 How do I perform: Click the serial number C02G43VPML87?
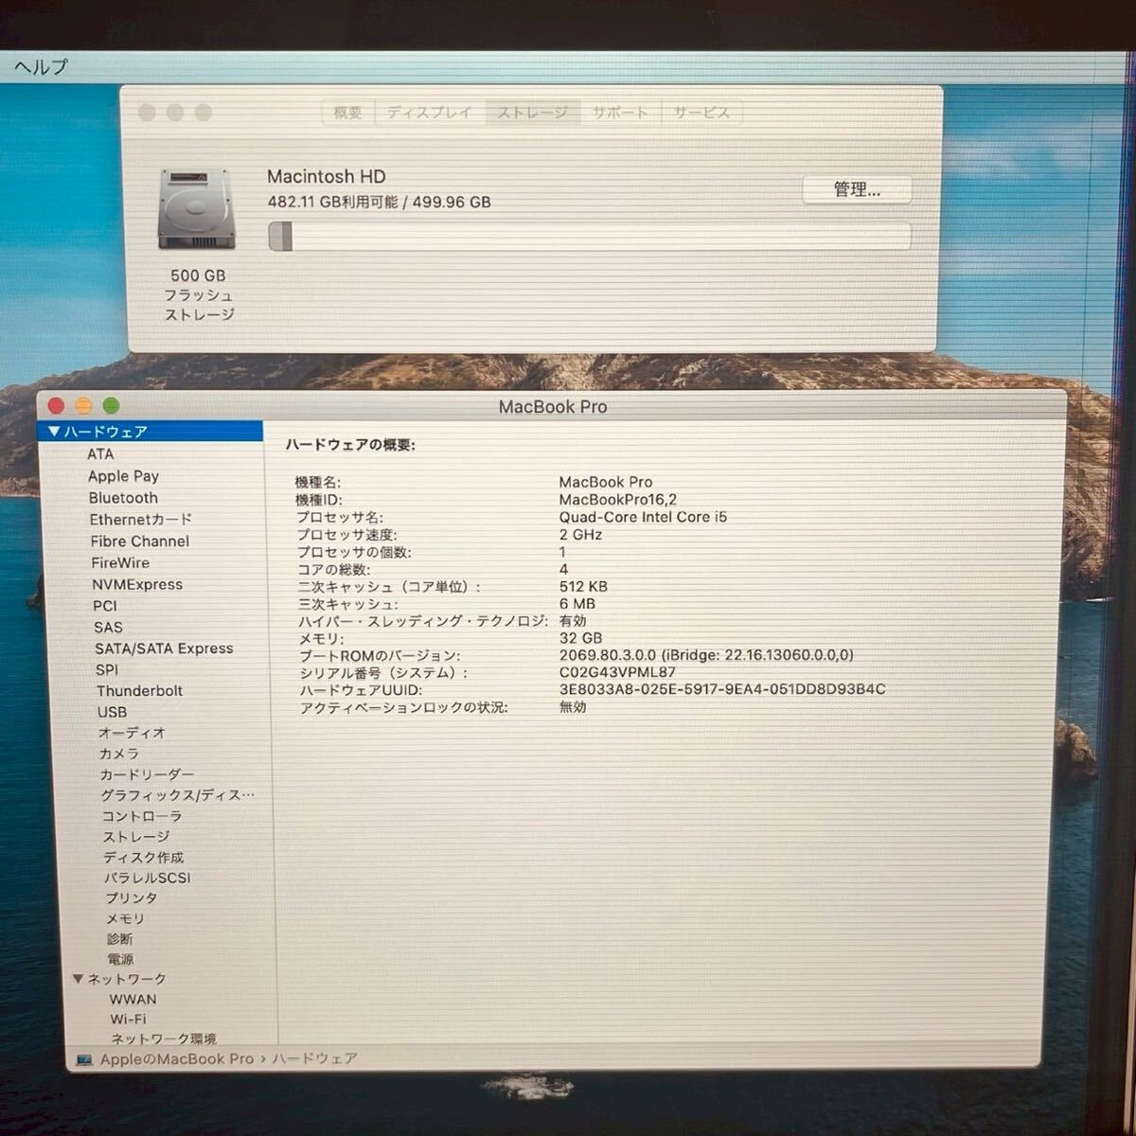tap(617, 673)
